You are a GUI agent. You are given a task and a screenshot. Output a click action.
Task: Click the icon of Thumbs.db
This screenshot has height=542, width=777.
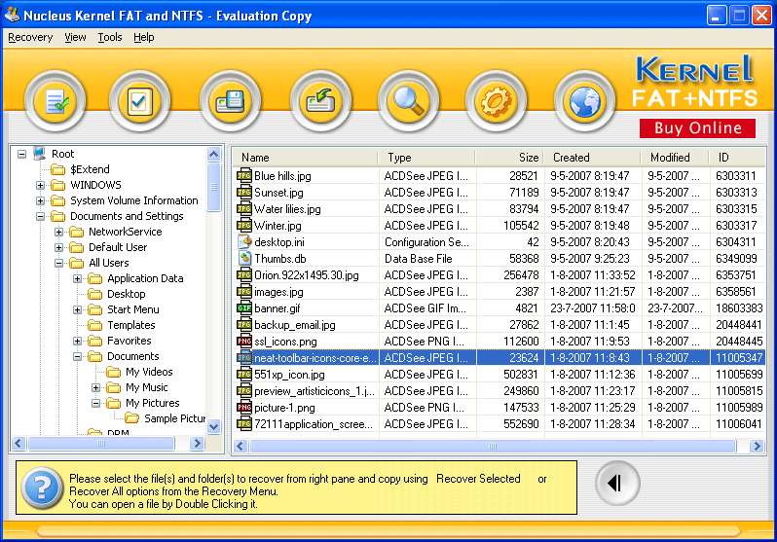pyautogui.click(x=244, y=258)
